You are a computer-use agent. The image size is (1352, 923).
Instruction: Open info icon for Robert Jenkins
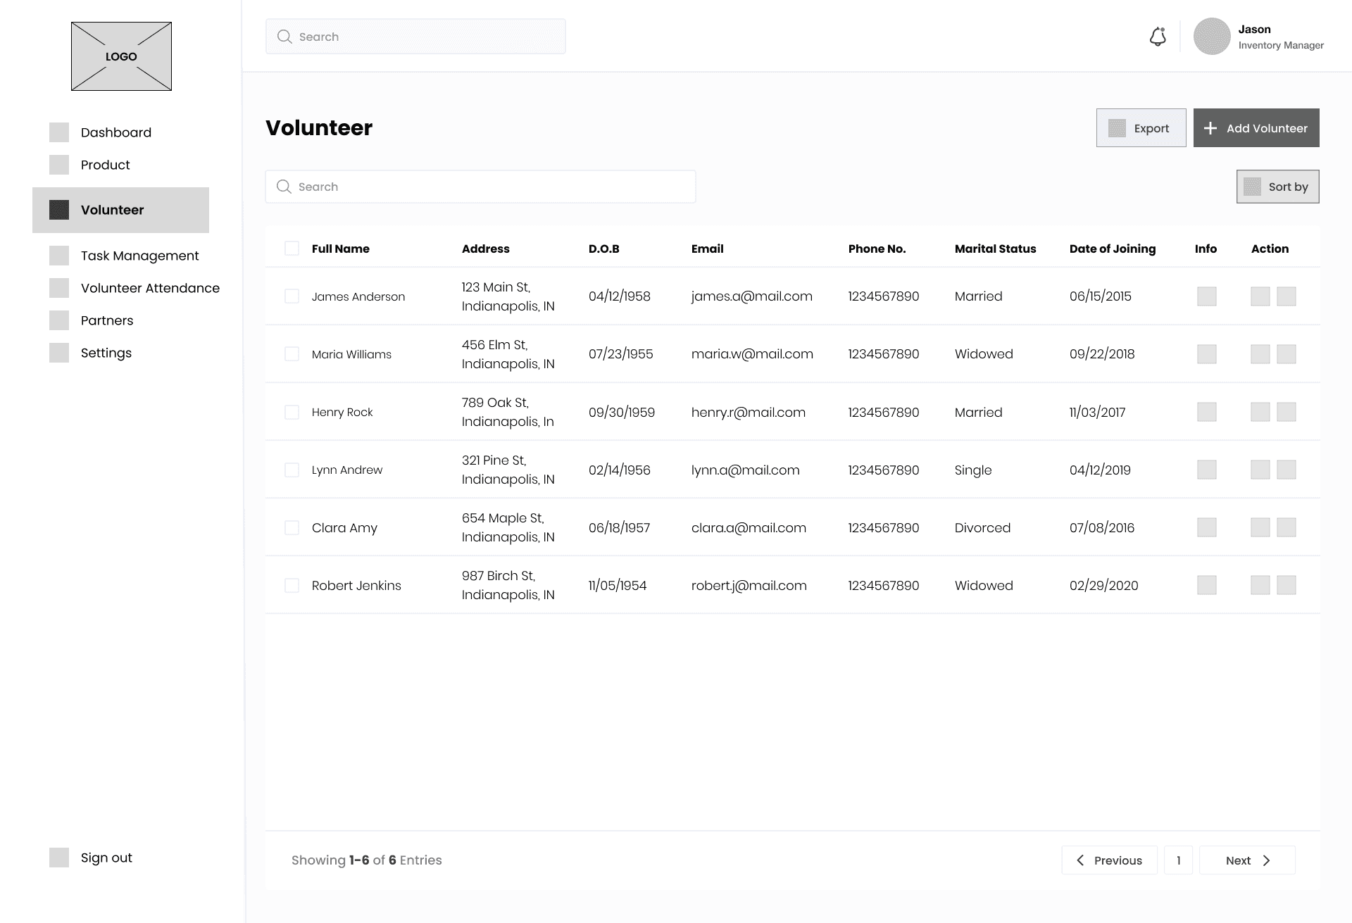click(x=1207, y=585)
